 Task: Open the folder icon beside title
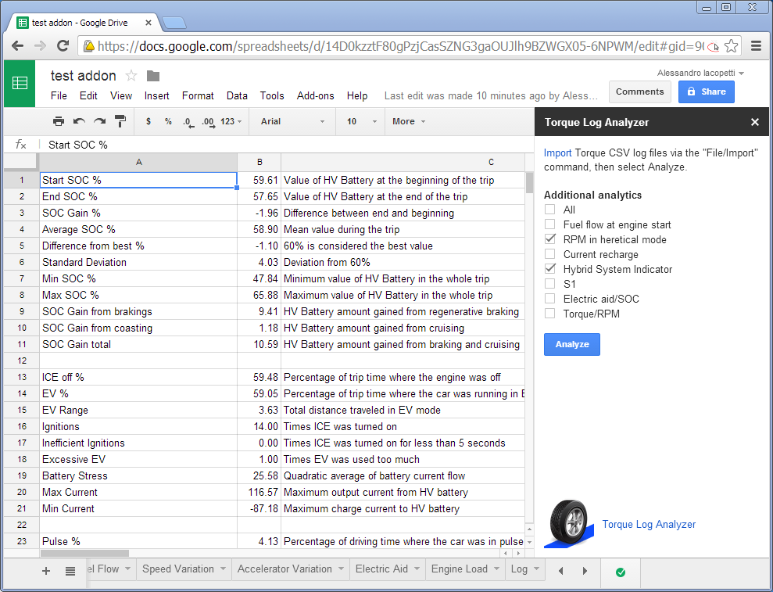click(x=153, y=76)
